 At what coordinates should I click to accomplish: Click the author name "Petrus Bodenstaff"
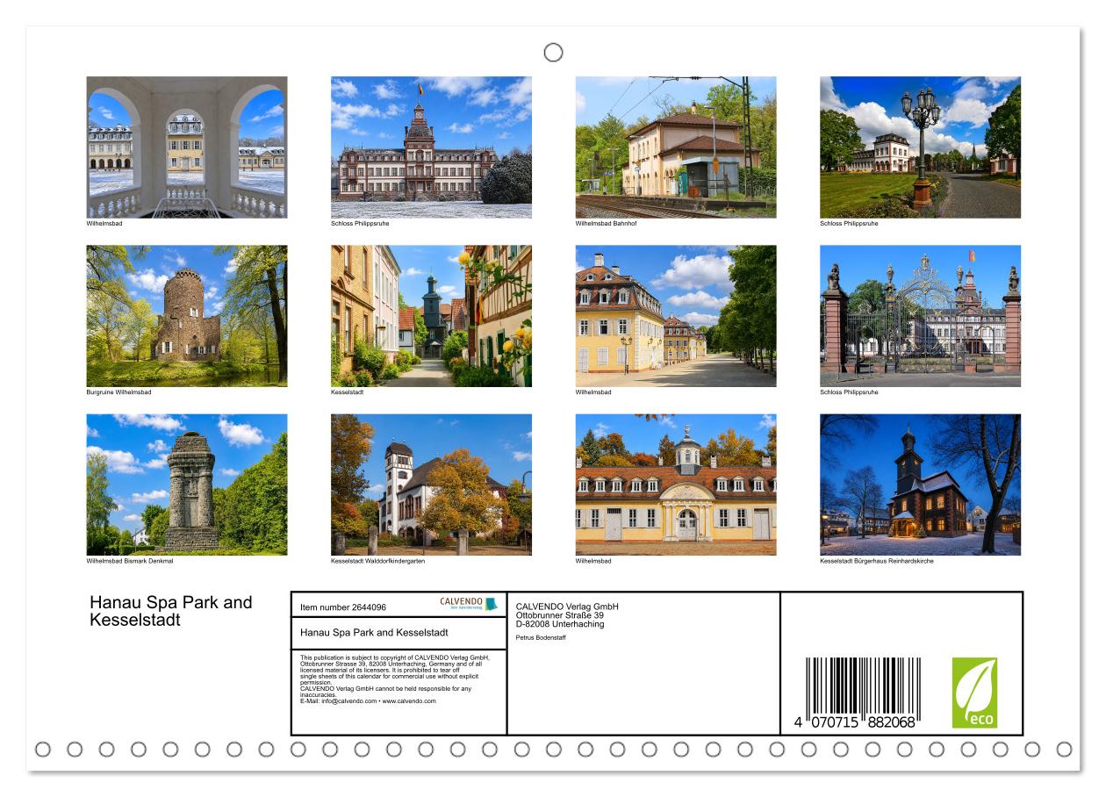(541, 638)
